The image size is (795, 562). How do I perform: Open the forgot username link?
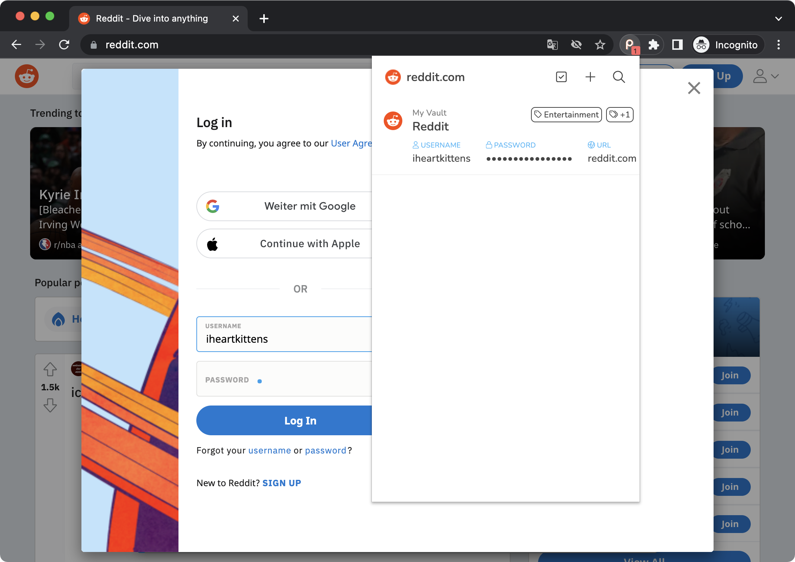click(270, 450)
